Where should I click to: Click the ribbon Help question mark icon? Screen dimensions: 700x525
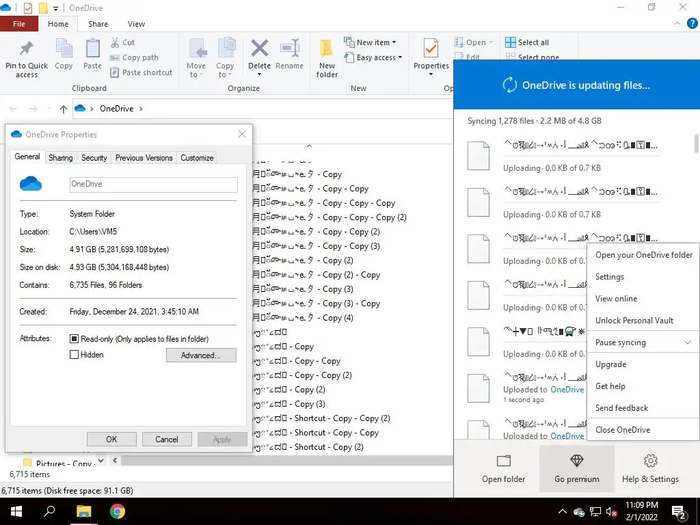click(x=692, y=24)
